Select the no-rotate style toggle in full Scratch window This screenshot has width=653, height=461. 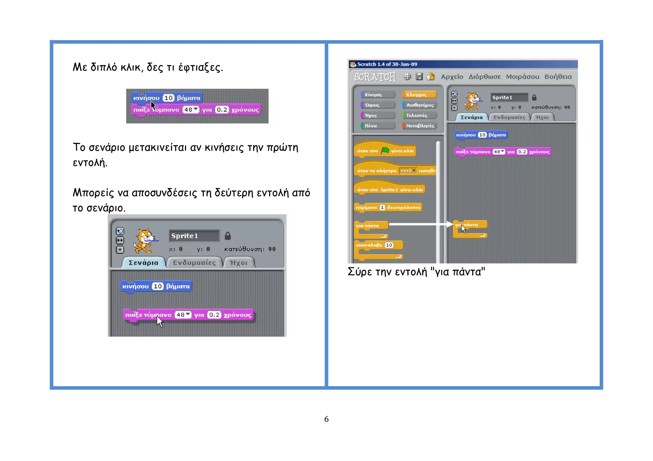pyautogui.click(x=454, y=108)
